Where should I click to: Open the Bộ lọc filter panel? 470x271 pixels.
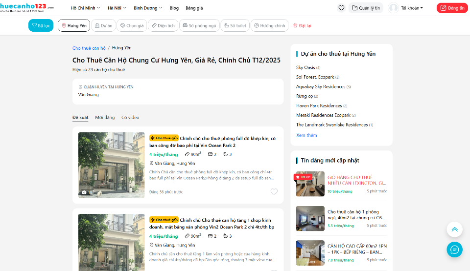41,25
